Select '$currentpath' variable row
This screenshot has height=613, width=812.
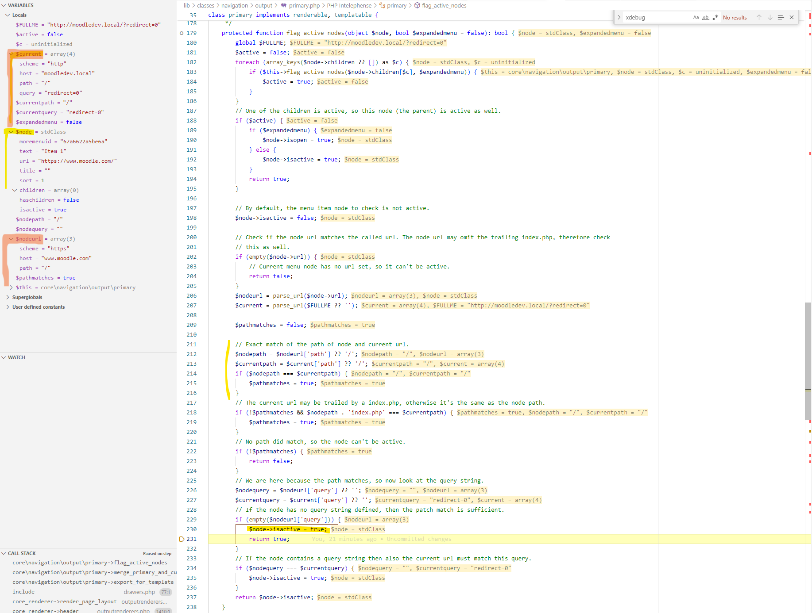(x=89, y=103)
